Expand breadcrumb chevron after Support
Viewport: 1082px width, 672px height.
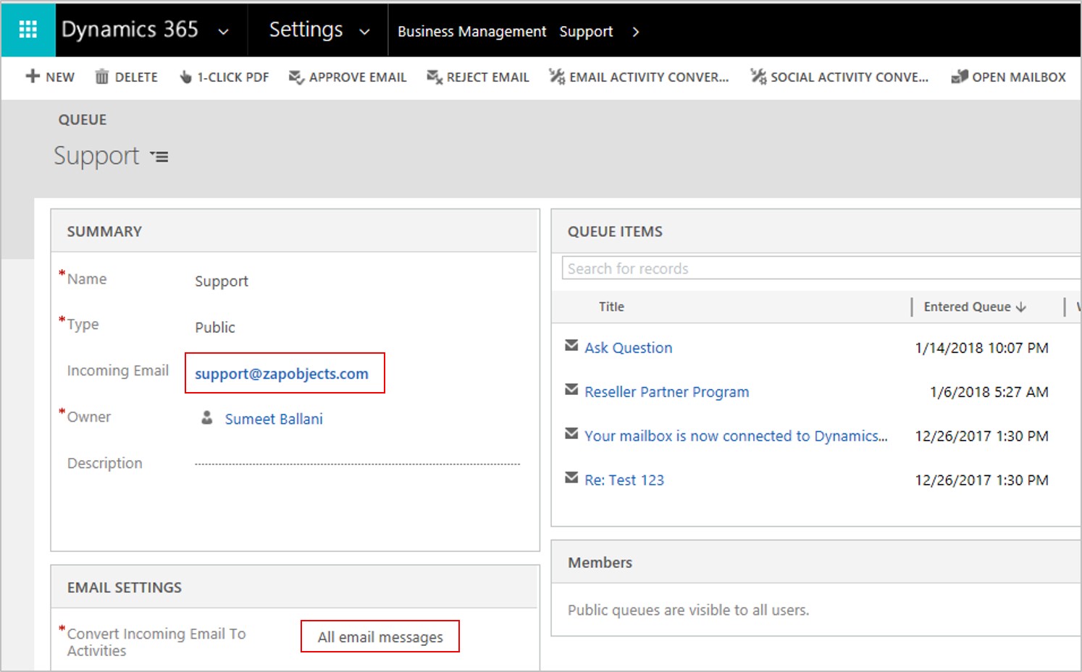[x=635, y=32]
